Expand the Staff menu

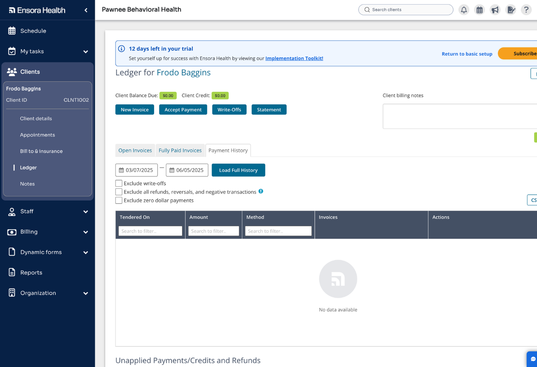coord(86,212)
